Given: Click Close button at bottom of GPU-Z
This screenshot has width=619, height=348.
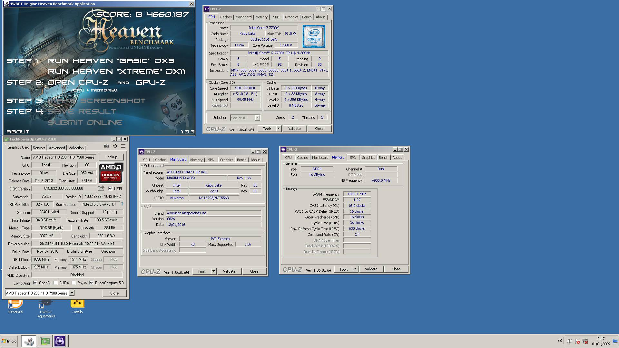Looking at the screenshot, I should (114, 293).
